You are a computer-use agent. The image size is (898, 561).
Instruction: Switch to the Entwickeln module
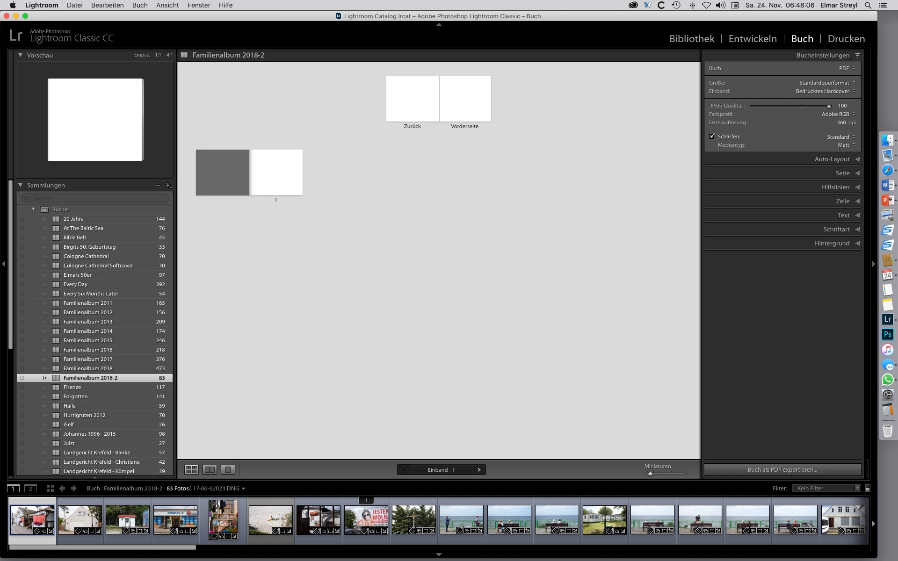[752, 39]
